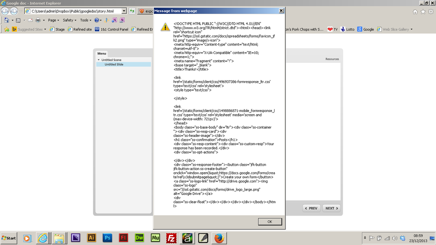
Task: Open the Google favorites link
Action: coord(366,29)
